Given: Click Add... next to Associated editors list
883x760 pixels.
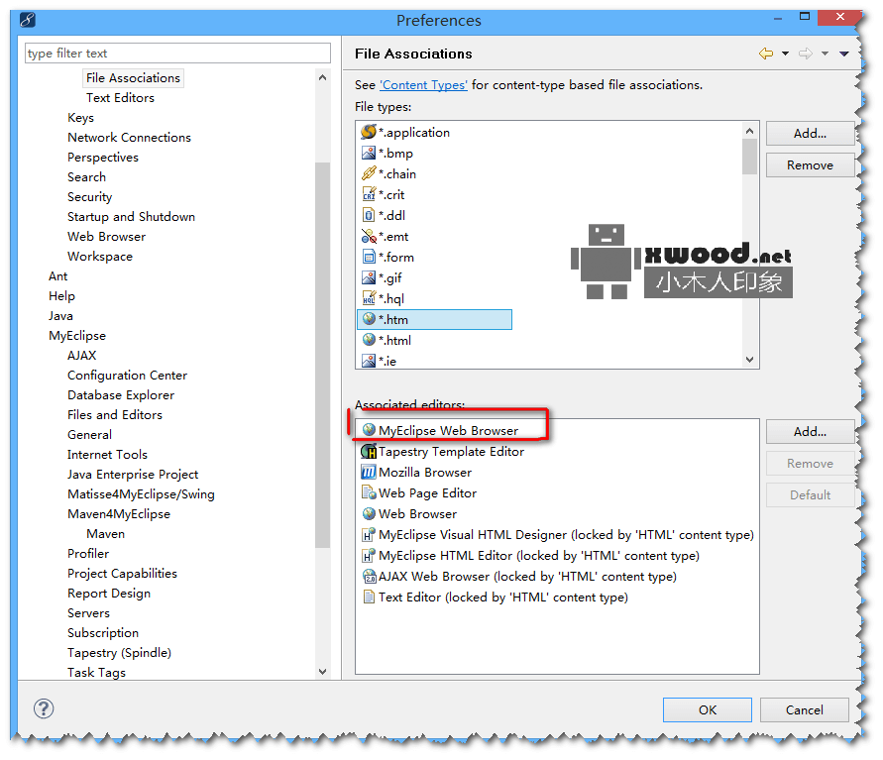Looking at the screenshot, I should pos(810,432).
